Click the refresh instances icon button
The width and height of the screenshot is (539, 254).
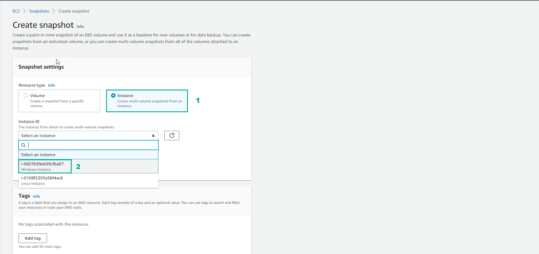point(172,136)
